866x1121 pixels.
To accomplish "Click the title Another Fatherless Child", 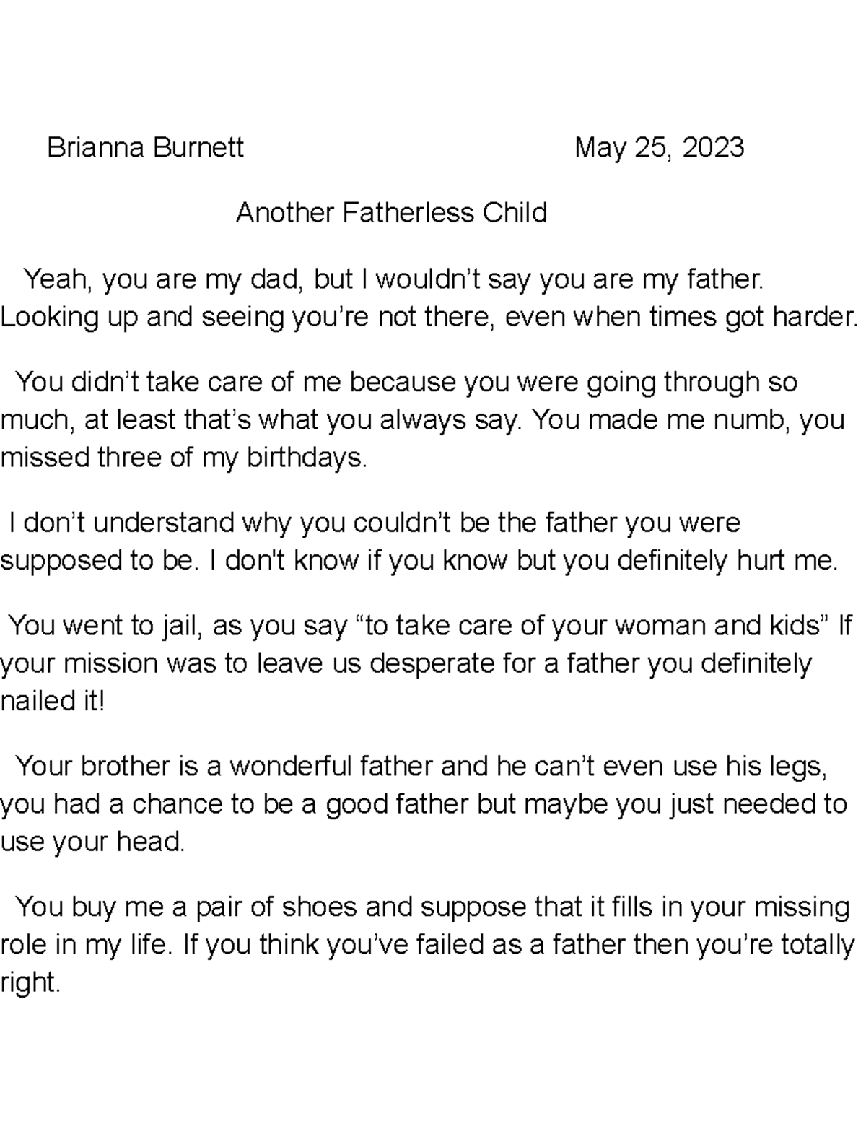I will (x=391, y=213).
